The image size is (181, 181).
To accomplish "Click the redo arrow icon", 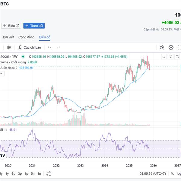I will click(58, 47).
